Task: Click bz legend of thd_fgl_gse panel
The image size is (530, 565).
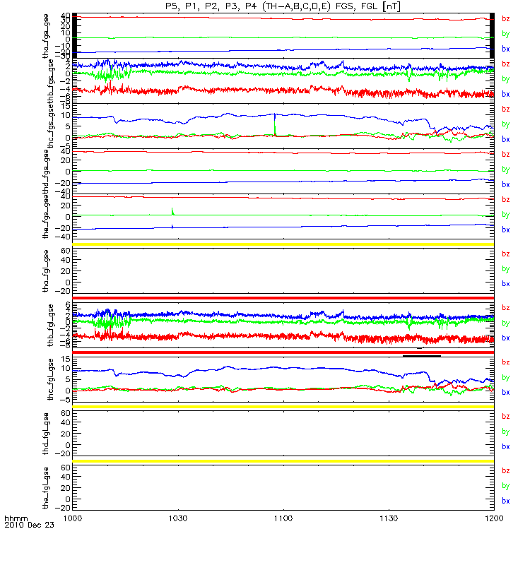Action: (506, 416)
